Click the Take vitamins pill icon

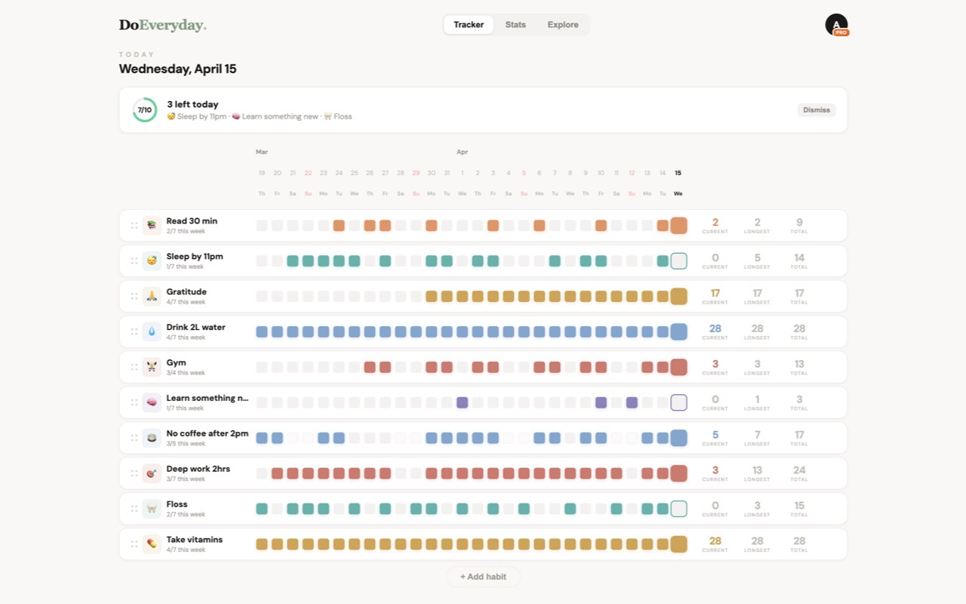[152, 544]
